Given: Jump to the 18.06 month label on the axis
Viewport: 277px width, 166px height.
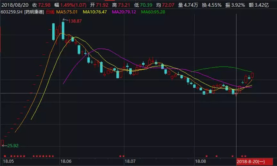Looking at the screenshot, I should pyautogui.click(x=66, y=161).
